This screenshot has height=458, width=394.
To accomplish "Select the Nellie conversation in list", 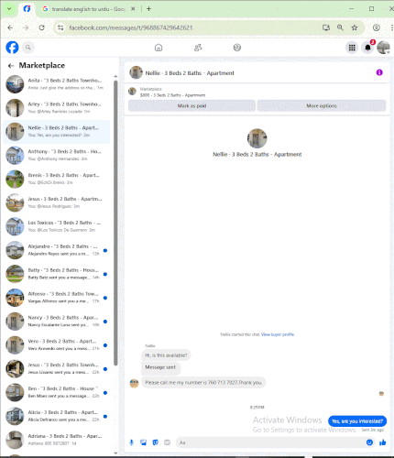I will click(57, 132).
